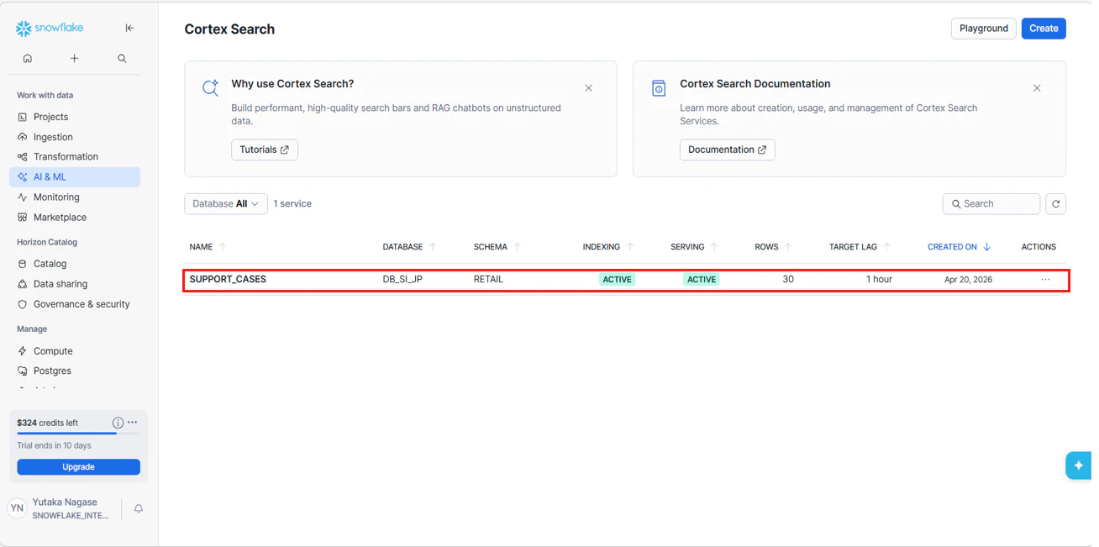The height and width of the screenshot is (547, 1099).
Task: Click the Marketplace store icon
Action: (x=23, y=218)
